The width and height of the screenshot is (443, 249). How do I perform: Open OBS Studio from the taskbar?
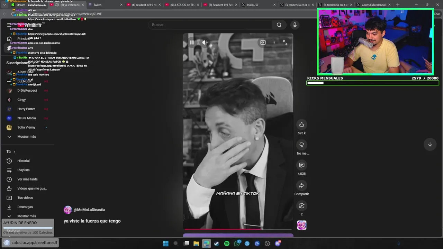point(267,243)
